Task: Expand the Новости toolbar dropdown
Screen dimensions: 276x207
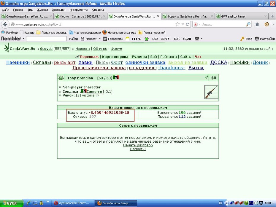Action: point(100,39)
